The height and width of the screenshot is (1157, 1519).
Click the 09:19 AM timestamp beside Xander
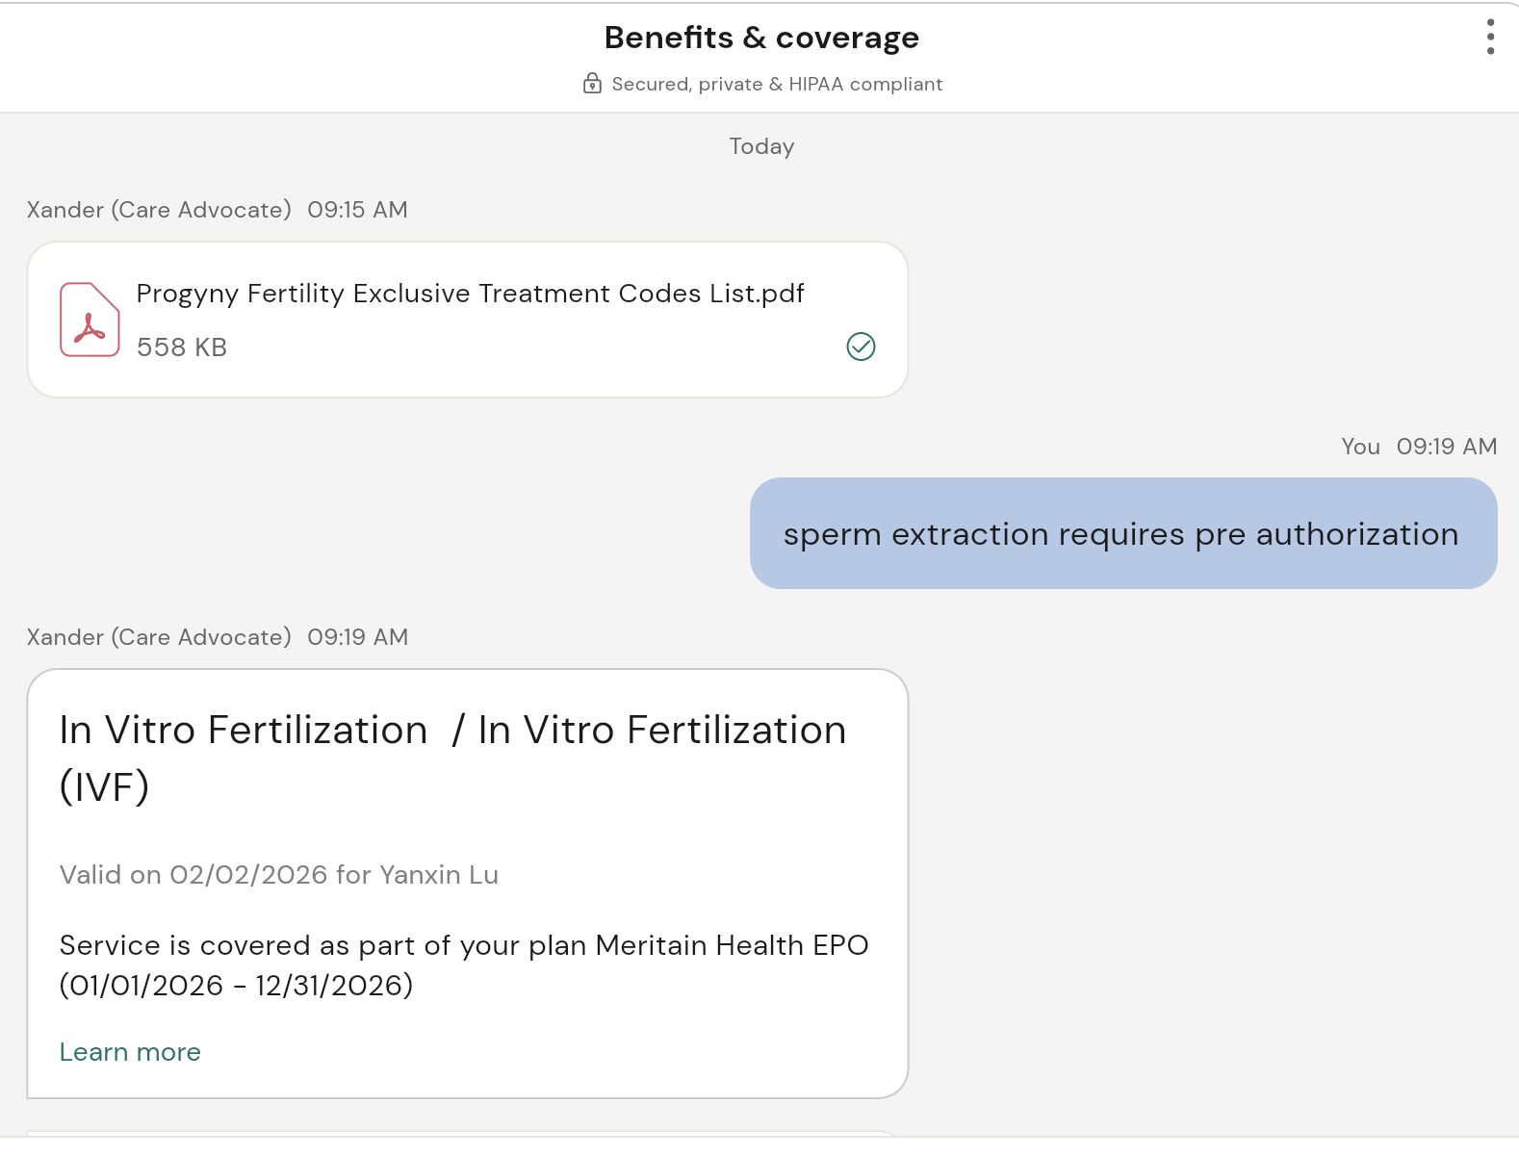pyautogui.click(x=357, y=637)
